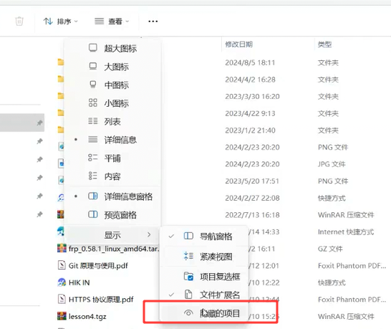Toggle 紧凑视图 compact view
Screen dimensions: 391x329
[204, 257]
